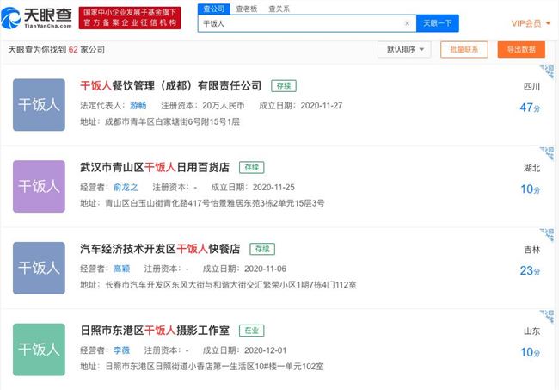Click the logo thumbnail of the Chengdu company
Viewport: 559px width, 390px height.
(39, 105)
